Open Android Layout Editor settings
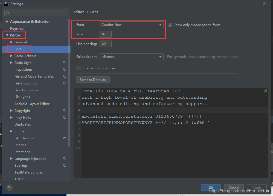Screen dimensions: 273x196 click(x=32, y=104)
